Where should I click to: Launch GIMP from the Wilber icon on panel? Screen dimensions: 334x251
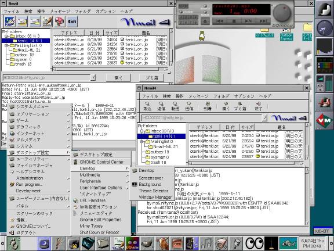pyautogui.click(x=147, y=243)
